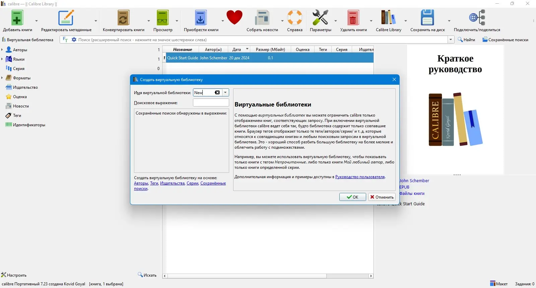The height and width of the screenshot is (288, 536).
Task: Click the Настроить button at bottom left
Action: pyautogui.click(x=14, y=275)
